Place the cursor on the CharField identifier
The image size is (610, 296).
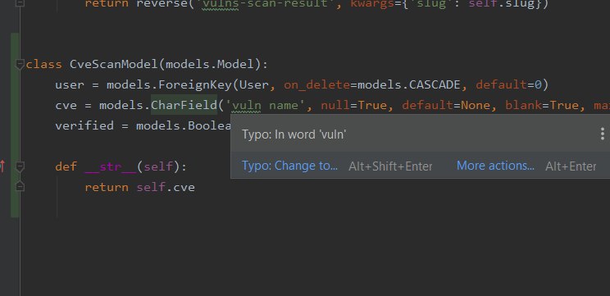pyautogui.click(x=184, y=106)
